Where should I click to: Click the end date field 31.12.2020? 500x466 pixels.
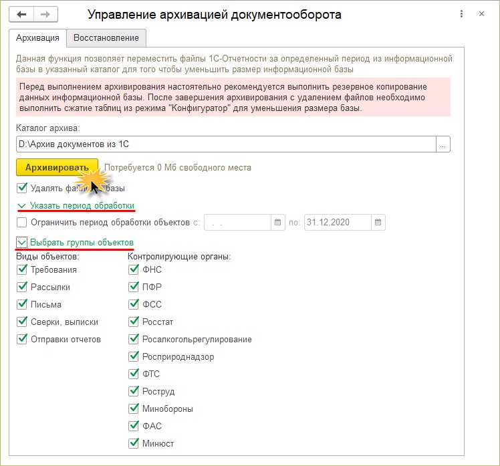coord(338,223)
